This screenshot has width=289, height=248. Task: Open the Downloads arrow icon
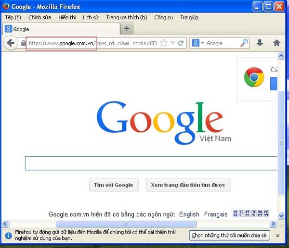coord(260,43)
